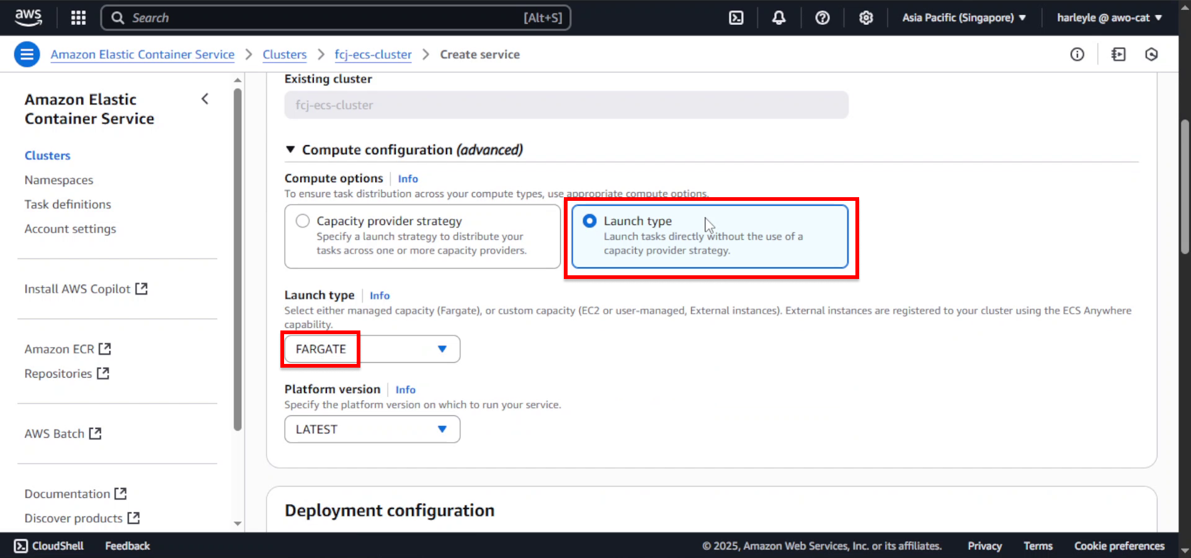The image size is (1191, 558).
Task: Click the Deployment configuration heading
Action: point(390,510)
